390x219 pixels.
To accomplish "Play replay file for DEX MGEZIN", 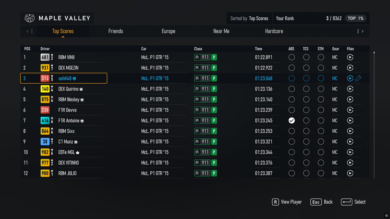I will [350, 68].
